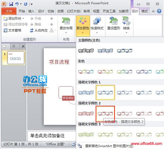The height and width of the screenshot is (149, 164).
Task: Click the Redo icon in quick access toolbar
Action: coord(25,4)
